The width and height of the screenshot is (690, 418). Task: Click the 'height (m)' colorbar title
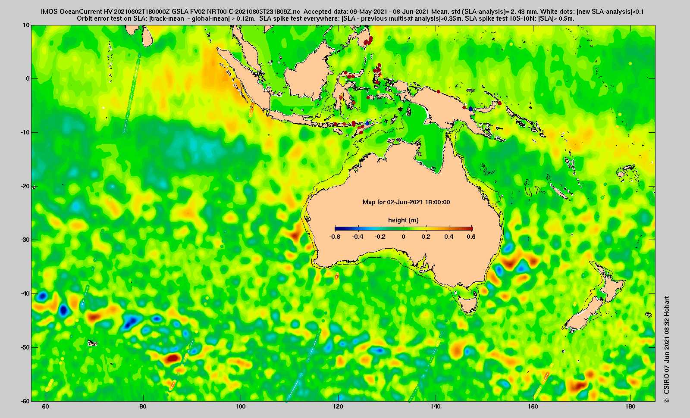tap(403, 220)
